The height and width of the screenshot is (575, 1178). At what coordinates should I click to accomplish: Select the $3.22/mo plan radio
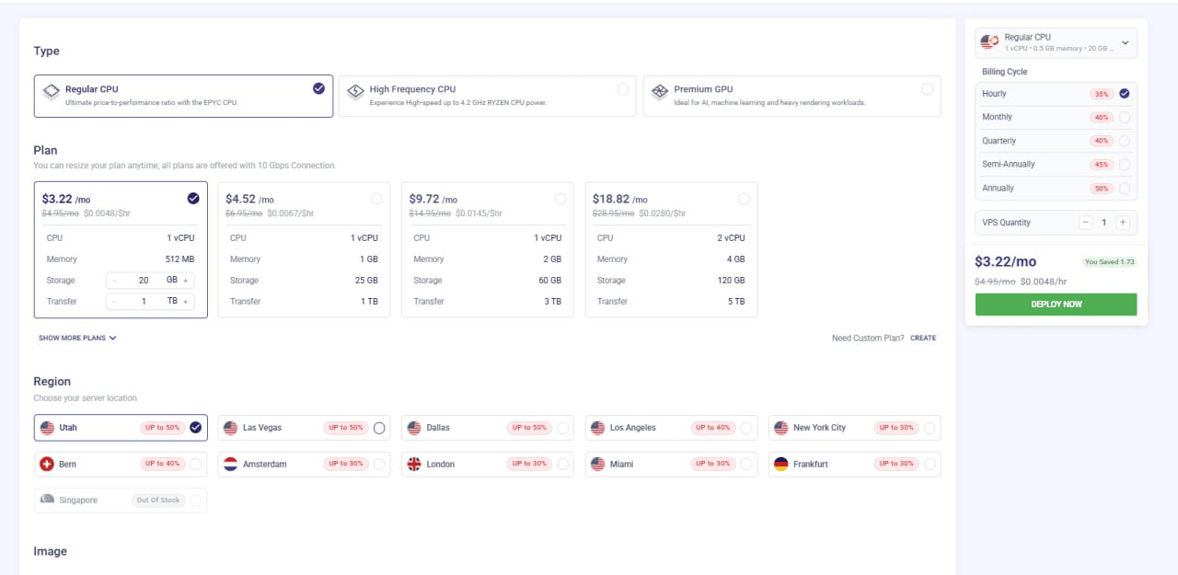[x=192, y=198]
